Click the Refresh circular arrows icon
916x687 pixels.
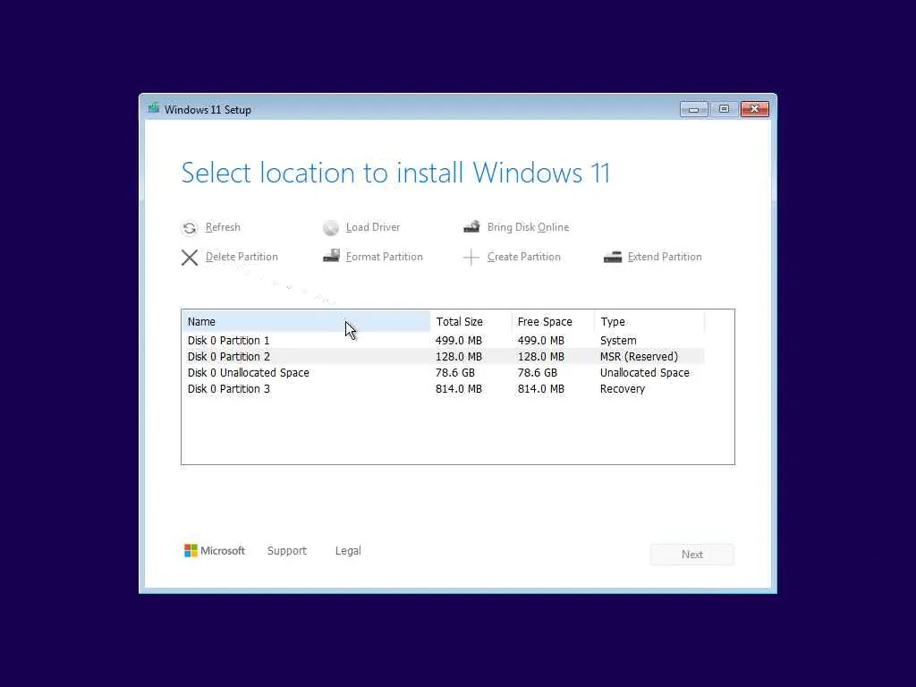(x=190, y=228)
